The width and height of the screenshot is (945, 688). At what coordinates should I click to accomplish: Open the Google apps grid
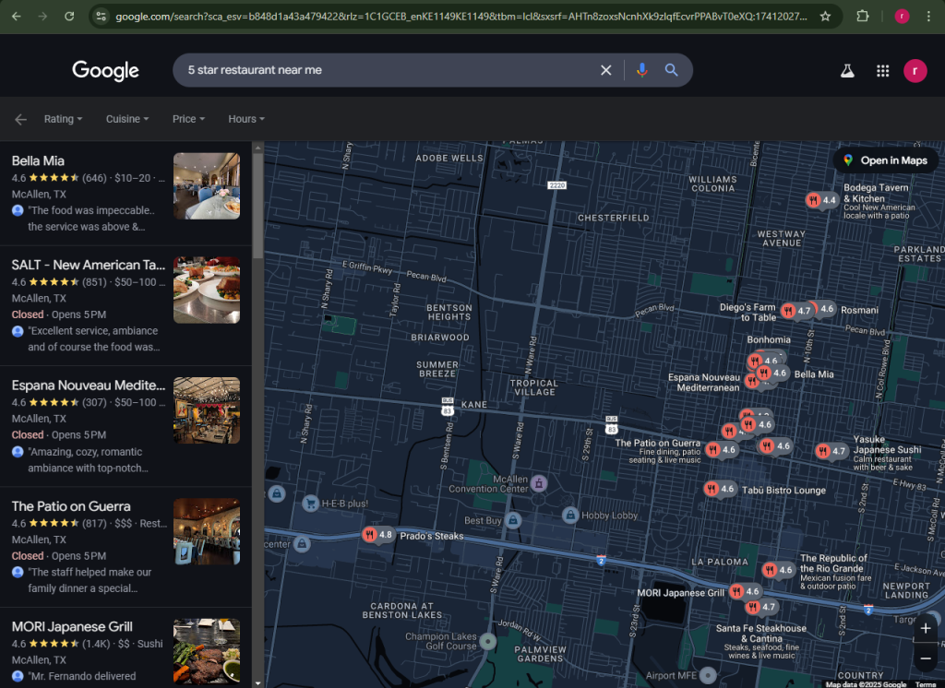882,71
